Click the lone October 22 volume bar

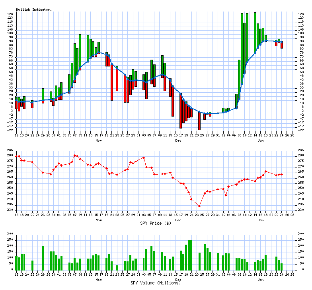point(32,265)
